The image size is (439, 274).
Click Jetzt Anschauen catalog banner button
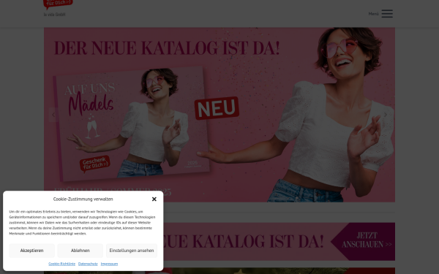(x=363, y=242)
